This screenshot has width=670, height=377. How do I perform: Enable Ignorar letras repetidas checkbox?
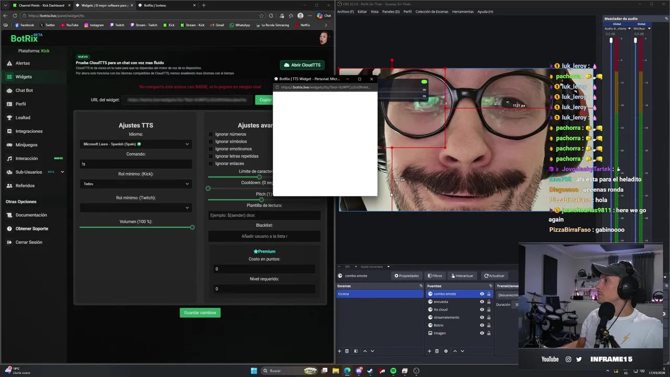[211, 156]
